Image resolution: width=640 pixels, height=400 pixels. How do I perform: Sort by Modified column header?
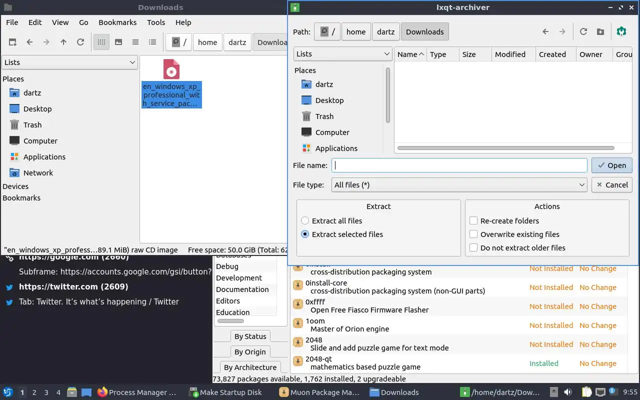(x=513, y=54)
